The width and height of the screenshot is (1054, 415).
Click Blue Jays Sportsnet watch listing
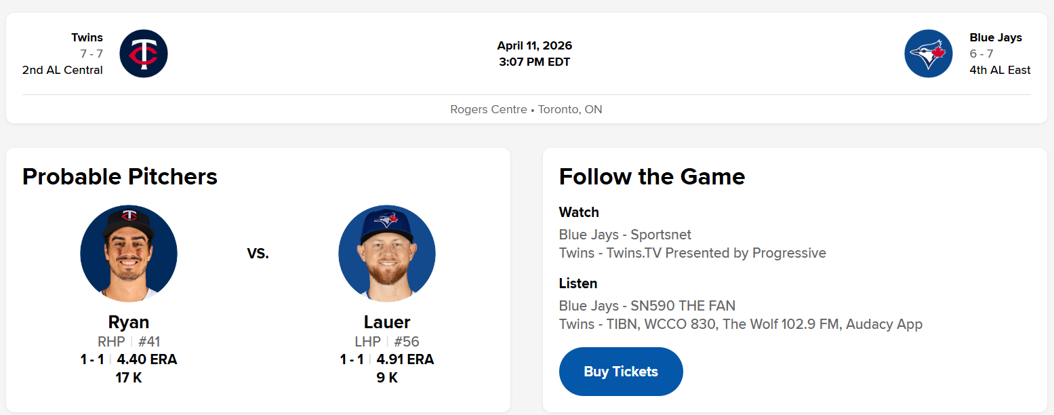[625, 235]
